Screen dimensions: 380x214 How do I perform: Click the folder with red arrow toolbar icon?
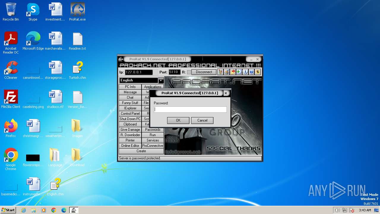[233, 72]
